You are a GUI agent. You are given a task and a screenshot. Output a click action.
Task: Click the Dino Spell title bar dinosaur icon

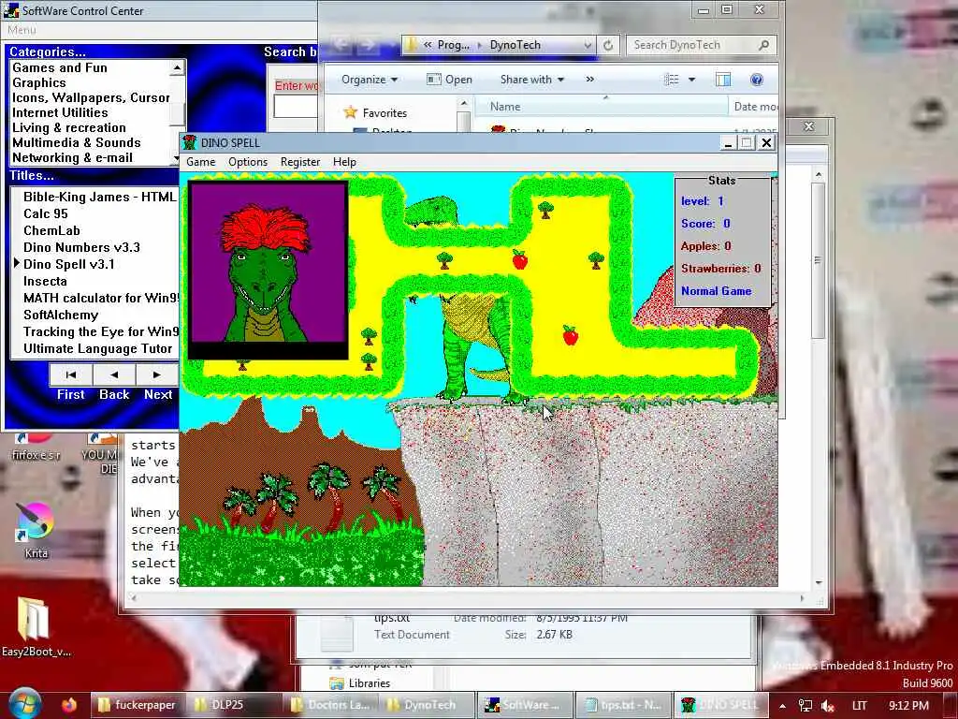pyautogui.click(x=189, y=142)
